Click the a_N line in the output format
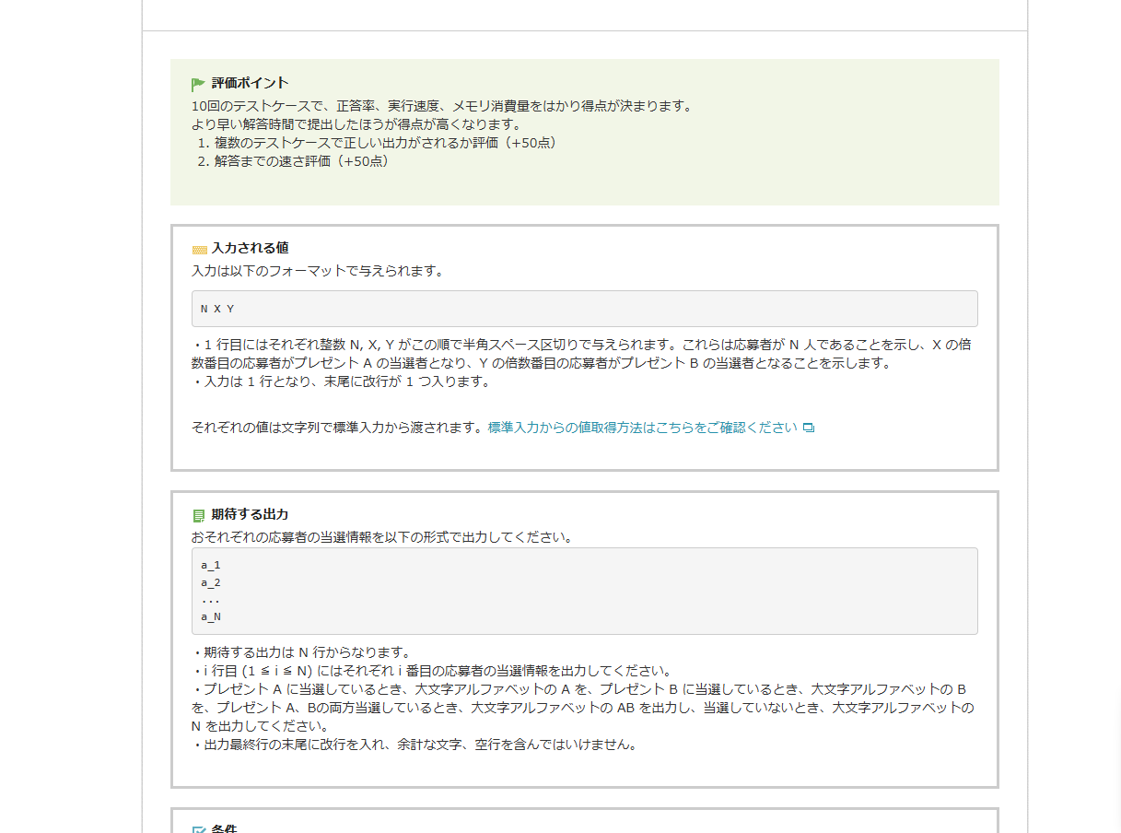The width and height of the screenshot is (1121, 833). 211,616
